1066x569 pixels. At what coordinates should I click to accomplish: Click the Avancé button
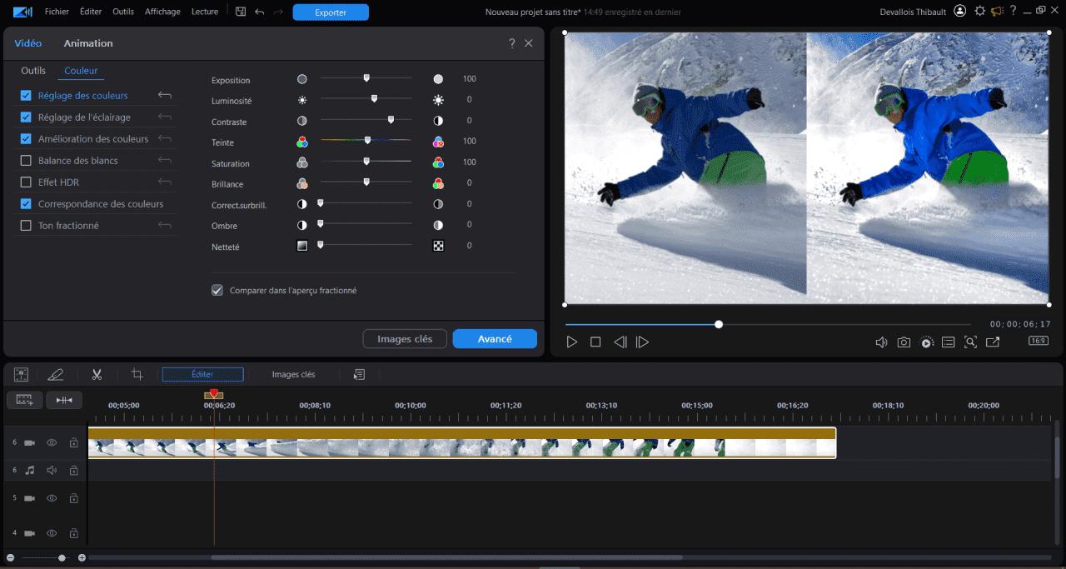click(495, 339)
